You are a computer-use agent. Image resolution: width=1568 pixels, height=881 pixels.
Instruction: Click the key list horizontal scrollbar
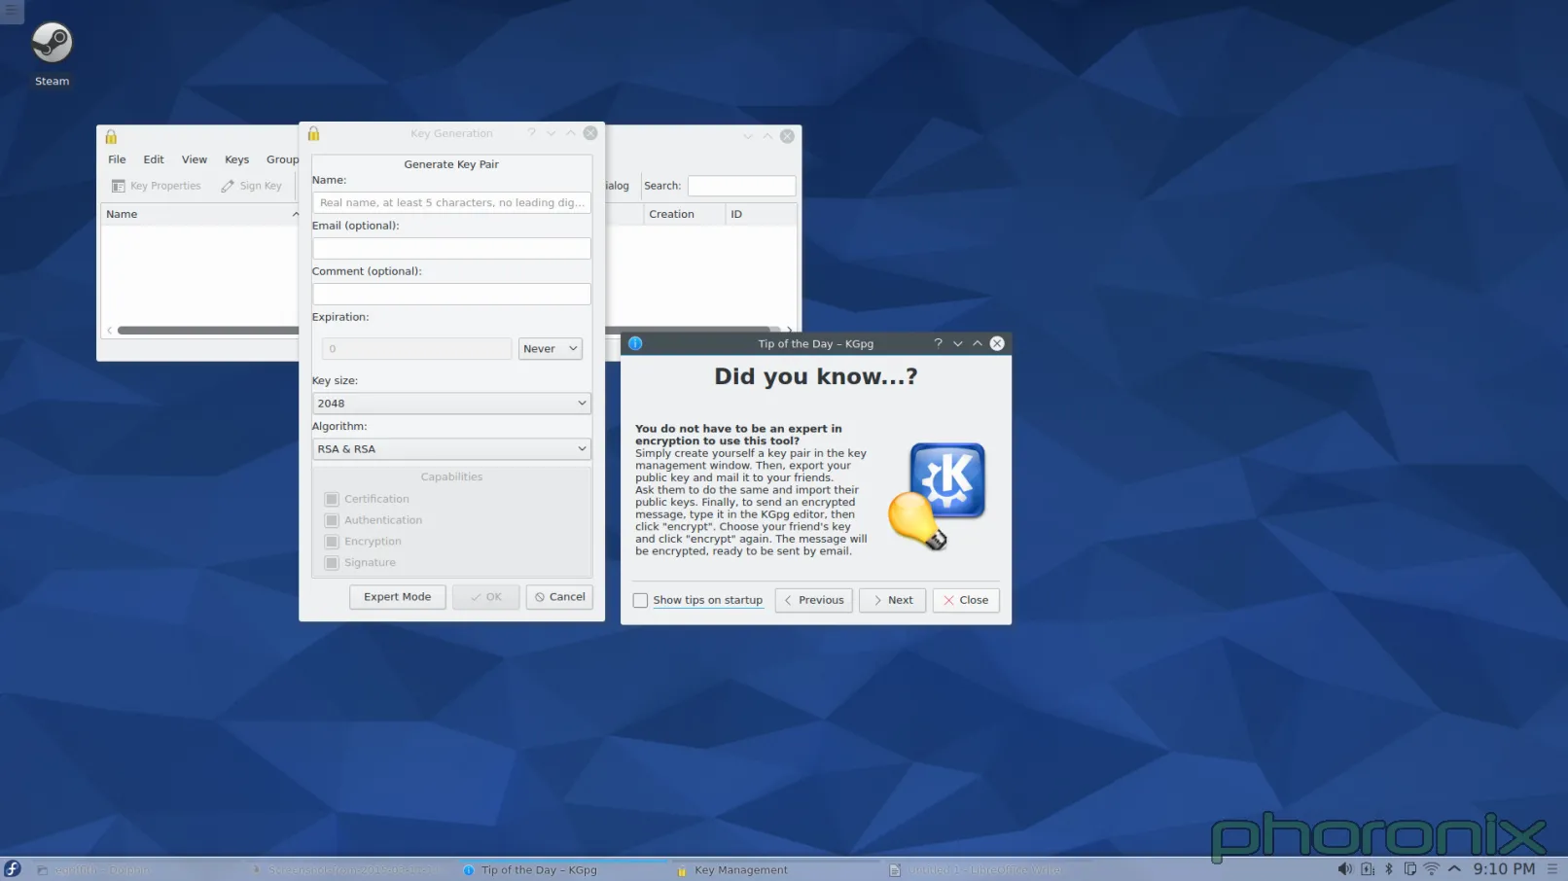206,331
